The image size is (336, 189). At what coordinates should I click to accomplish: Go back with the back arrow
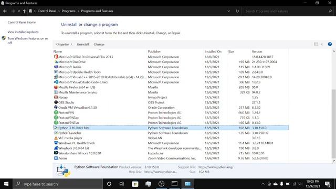5,11
